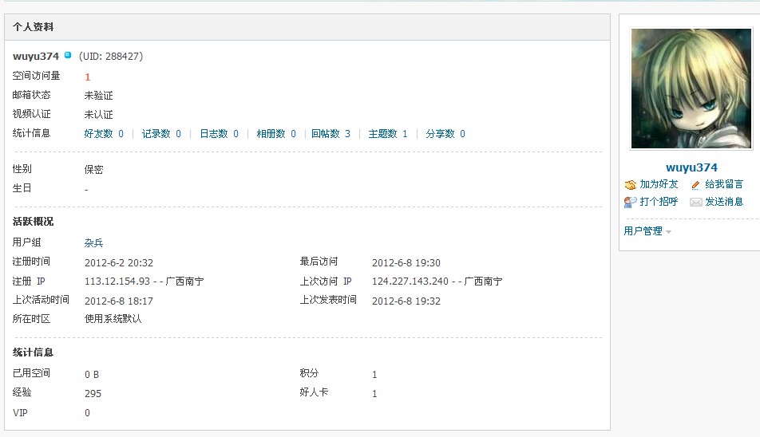Screen dimensions: 760x437
Task: Click the VIP label
Action: pos(21,413)
